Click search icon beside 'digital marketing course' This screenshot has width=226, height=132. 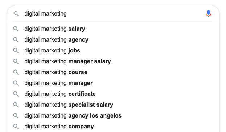click(x=16, y=72)
